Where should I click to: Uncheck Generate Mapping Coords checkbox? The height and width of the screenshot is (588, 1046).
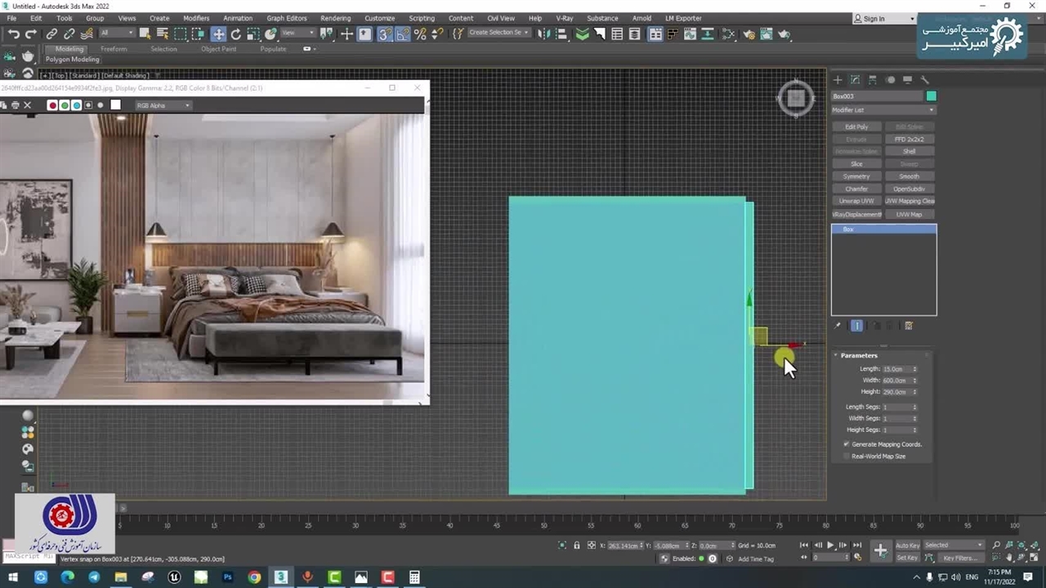point(847,444)
